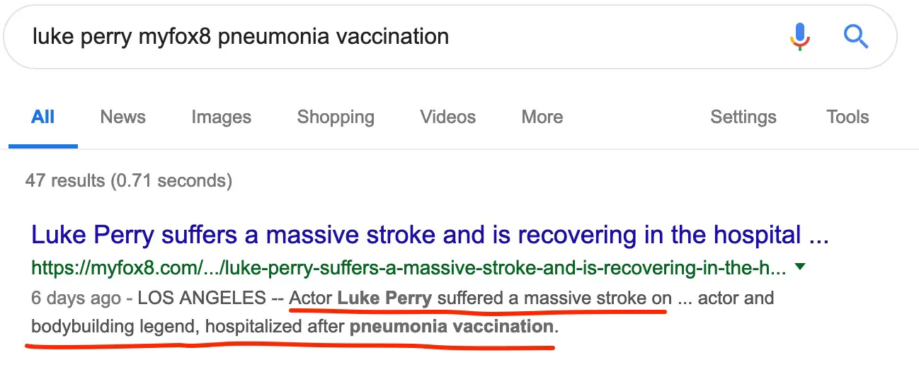Viewport: 919px width, 372px height.
Task: Show search Tools options
Action: [847, 117]
